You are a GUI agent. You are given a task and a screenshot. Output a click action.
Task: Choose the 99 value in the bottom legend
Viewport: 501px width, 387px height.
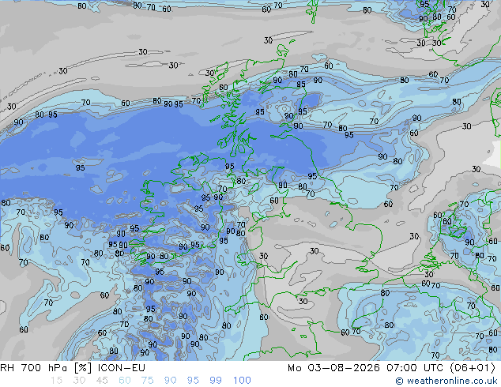[x=216, y=381]
